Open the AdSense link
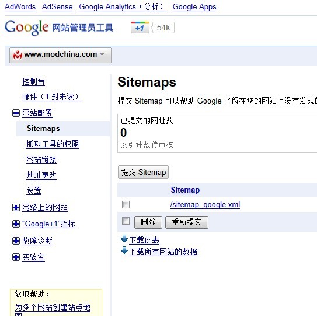Image resolution: width=317 pixels, height=316 pixels. pyautogui.click(x=57, y=6)
